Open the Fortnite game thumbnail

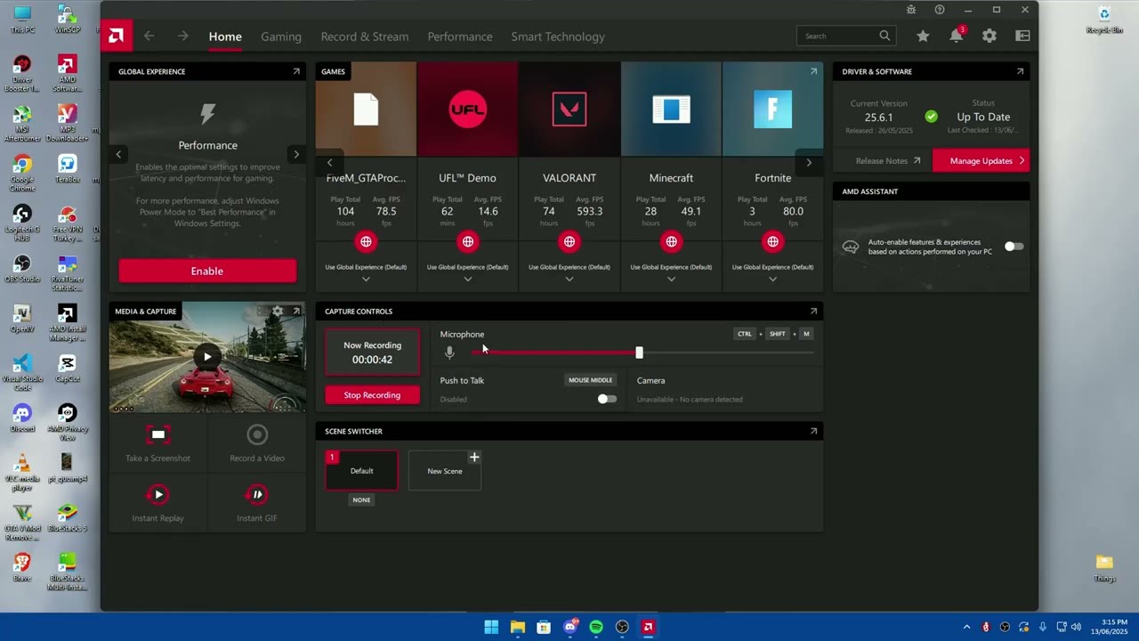(772, 109)
